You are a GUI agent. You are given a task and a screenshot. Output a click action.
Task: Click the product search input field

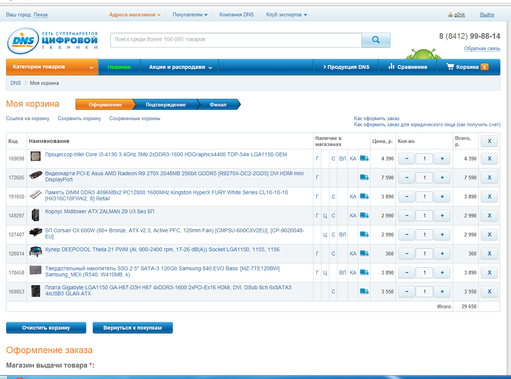pyautogui.click(x=236, y=40)
